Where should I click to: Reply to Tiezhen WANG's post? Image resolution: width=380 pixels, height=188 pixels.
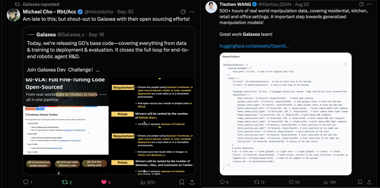point(222,182)
